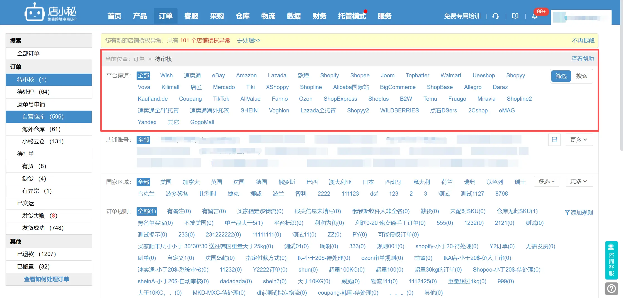Click the funnel icon next to 添加规则

568,212
